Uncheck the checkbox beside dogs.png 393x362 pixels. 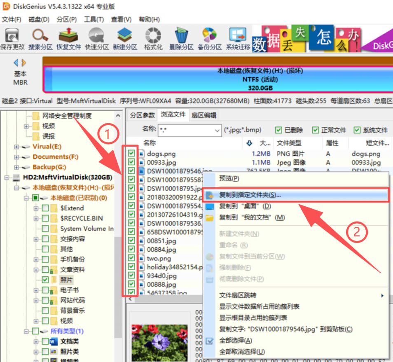131,154
